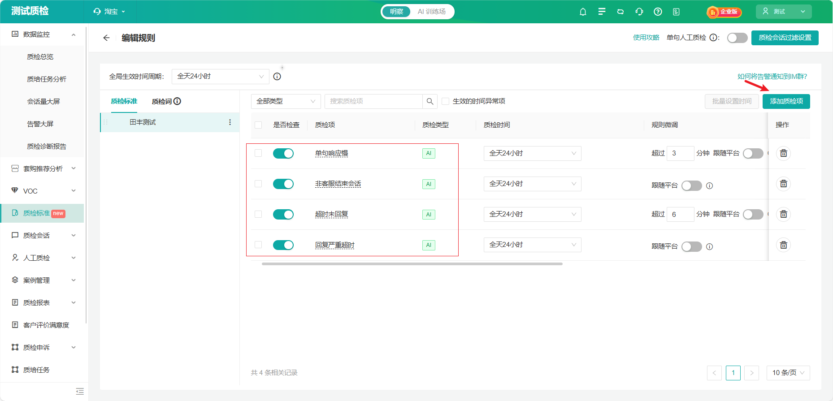Click info icon in 非客服结束会话 row

(x=709, y=185)
